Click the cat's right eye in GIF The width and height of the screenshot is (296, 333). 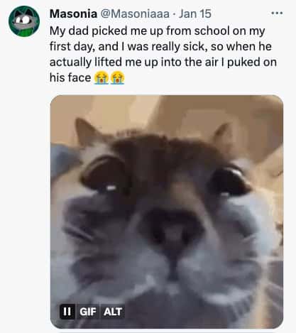pos(229,179)
